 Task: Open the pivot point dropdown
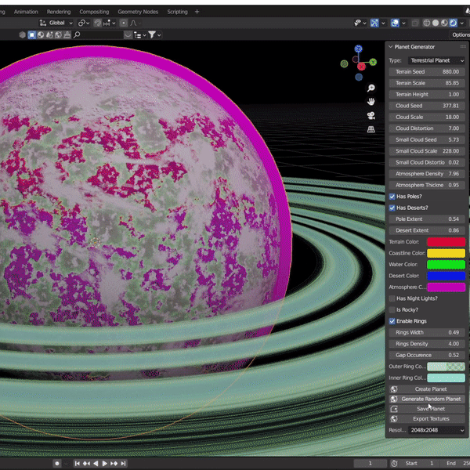point(84,23)
